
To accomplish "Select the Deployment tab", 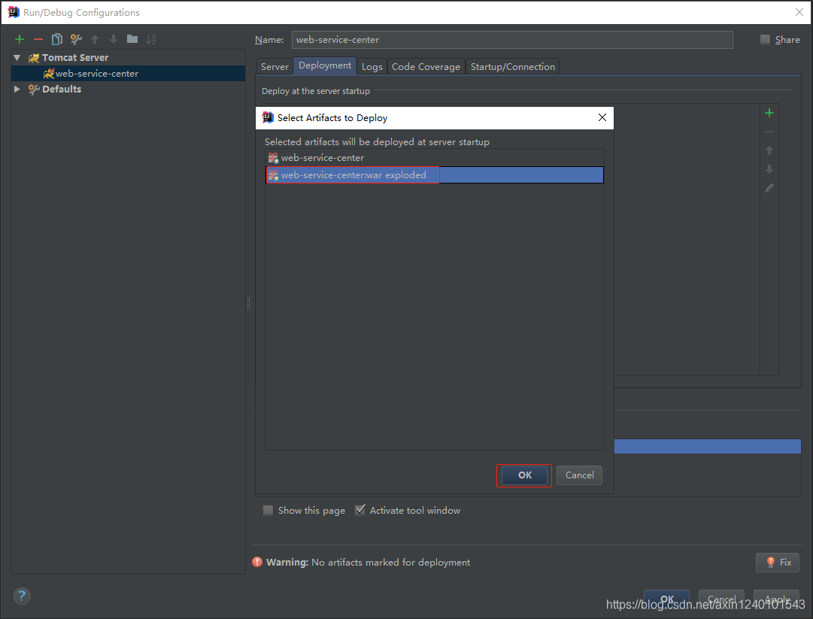I will (325, 65).
